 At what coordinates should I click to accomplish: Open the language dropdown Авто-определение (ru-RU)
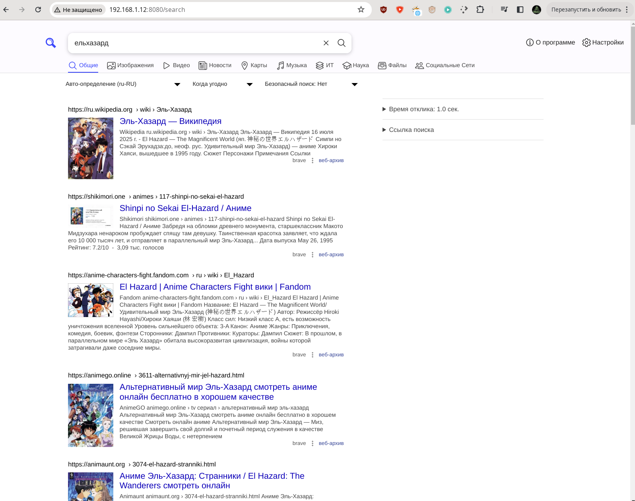coord(123,84)
